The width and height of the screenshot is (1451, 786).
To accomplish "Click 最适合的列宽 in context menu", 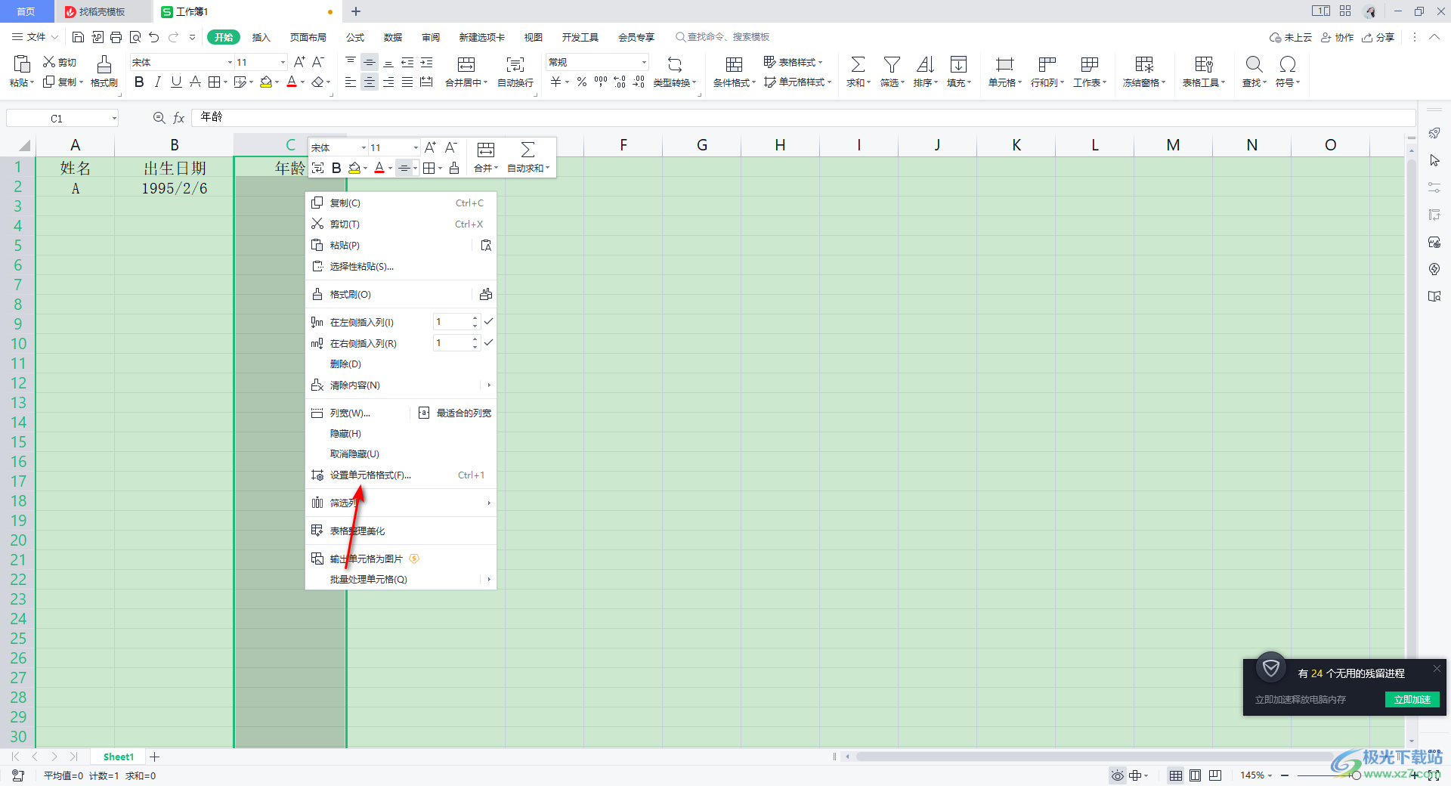I will coord(455,413).
